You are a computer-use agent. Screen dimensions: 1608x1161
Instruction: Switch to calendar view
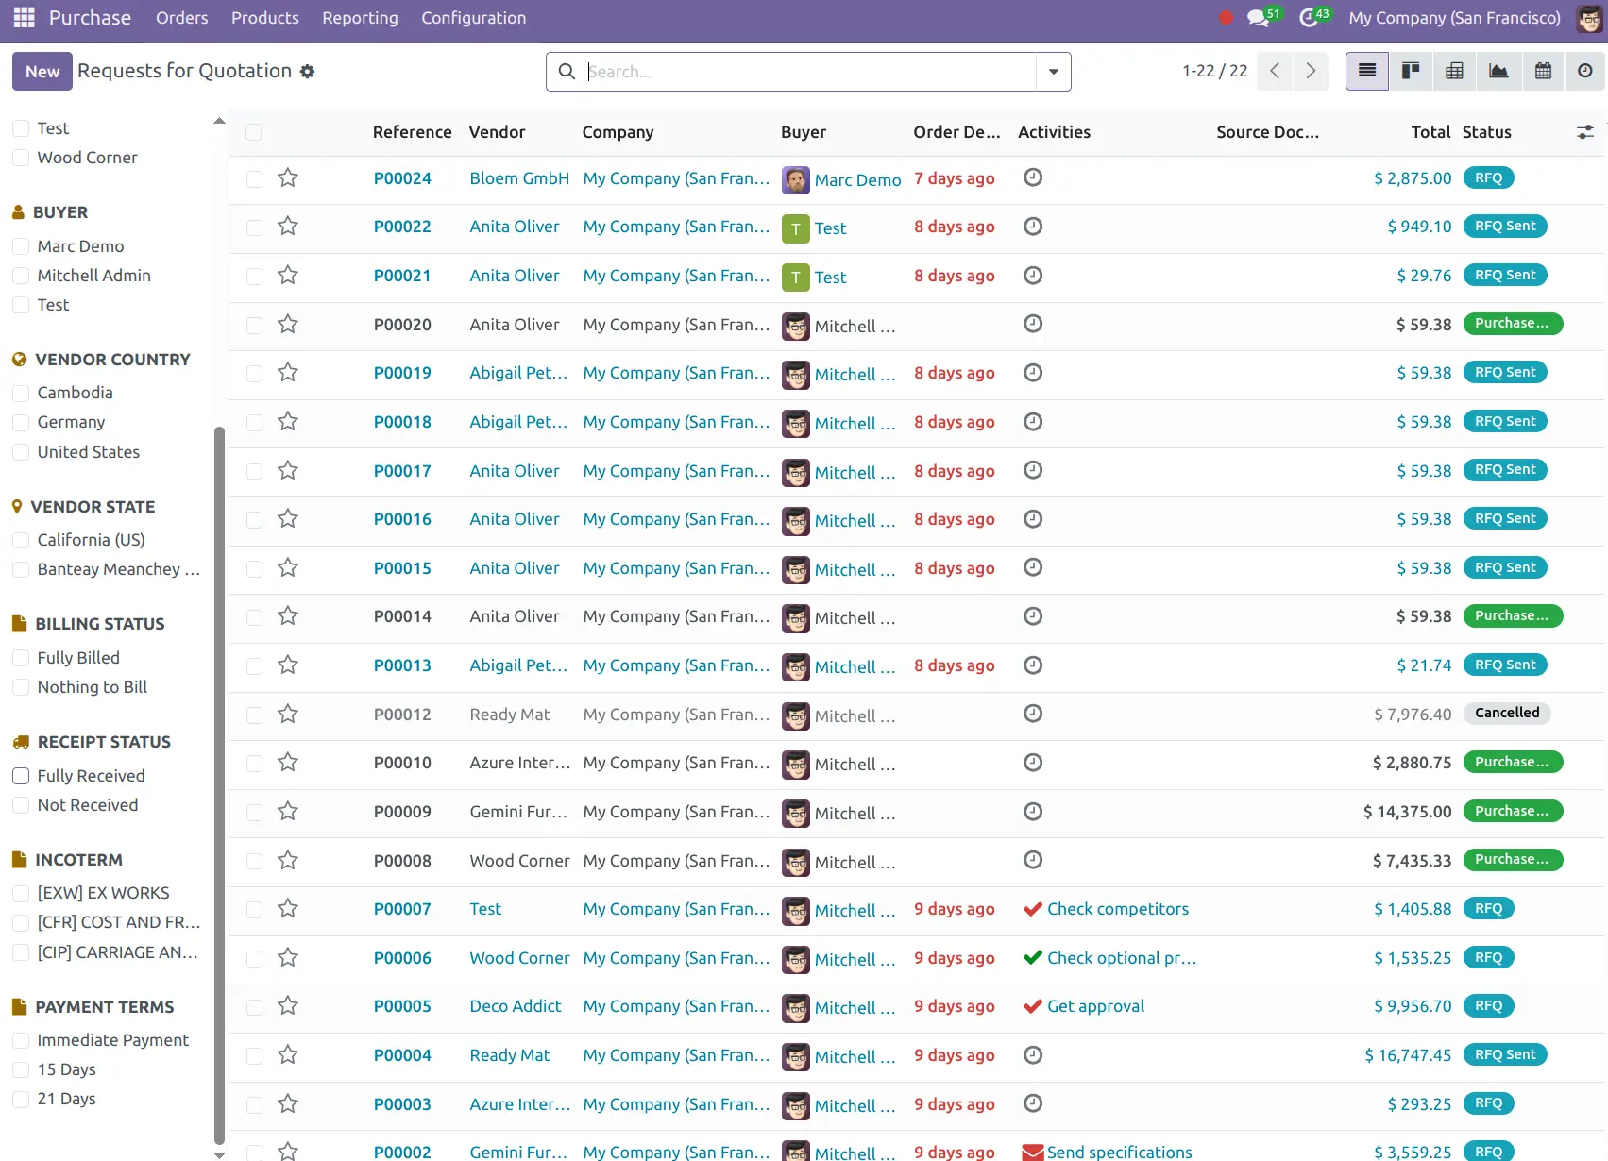(1543, 71)
